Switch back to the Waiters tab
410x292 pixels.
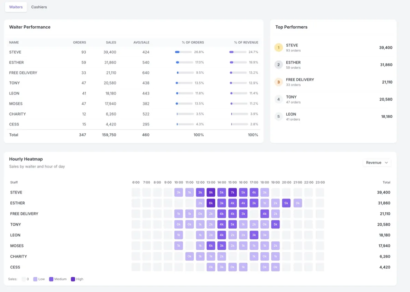click(x=16, y=7)
